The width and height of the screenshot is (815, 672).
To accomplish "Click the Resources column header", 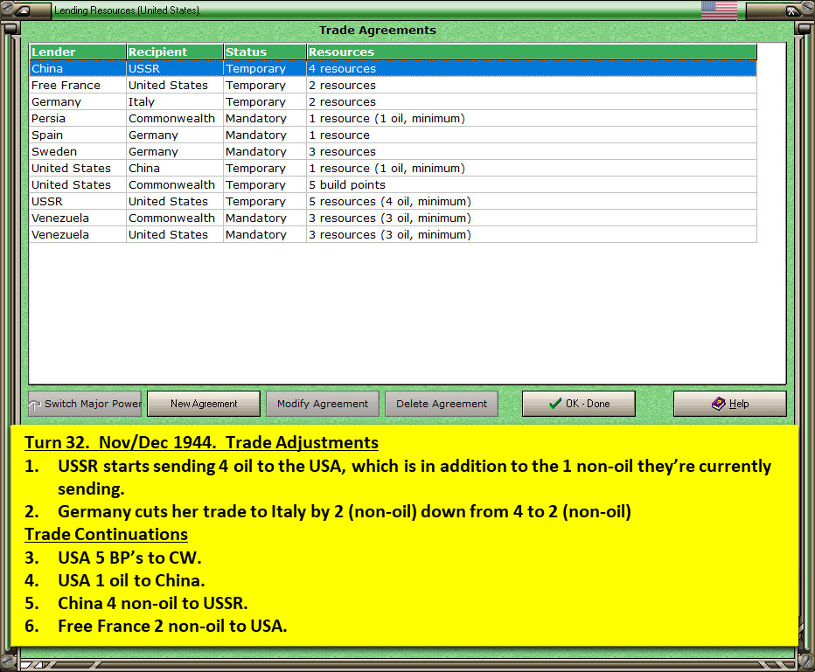I will [x=532, y=52].
